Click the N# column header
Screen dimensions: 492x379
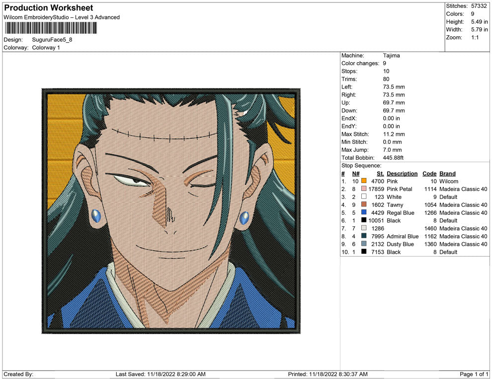coord(355,173)
